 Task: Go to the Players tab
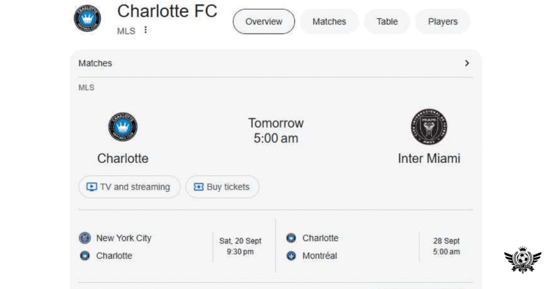442,22
